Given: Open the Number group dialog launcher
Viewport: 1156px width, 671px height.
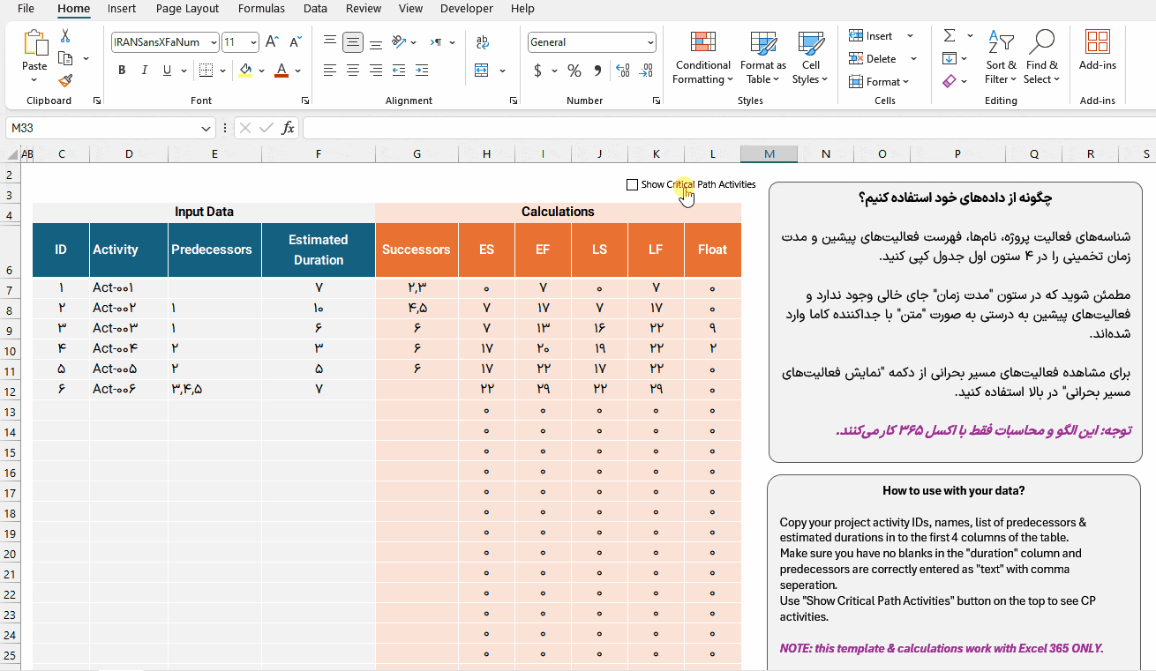Looking at the screenshot, I should coord(657,101).
